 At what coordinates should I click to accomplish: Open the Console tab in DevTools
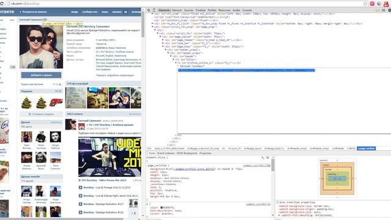(247, 10)
